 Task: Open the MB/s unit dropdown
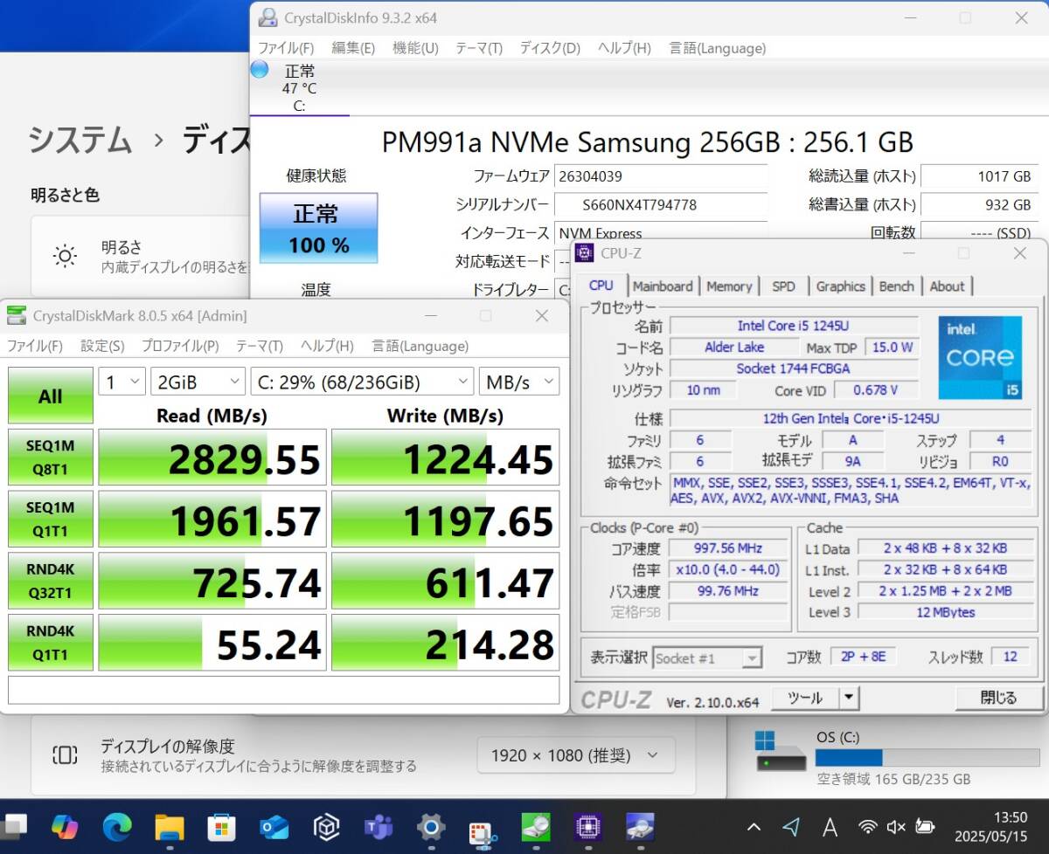(519, 382)
